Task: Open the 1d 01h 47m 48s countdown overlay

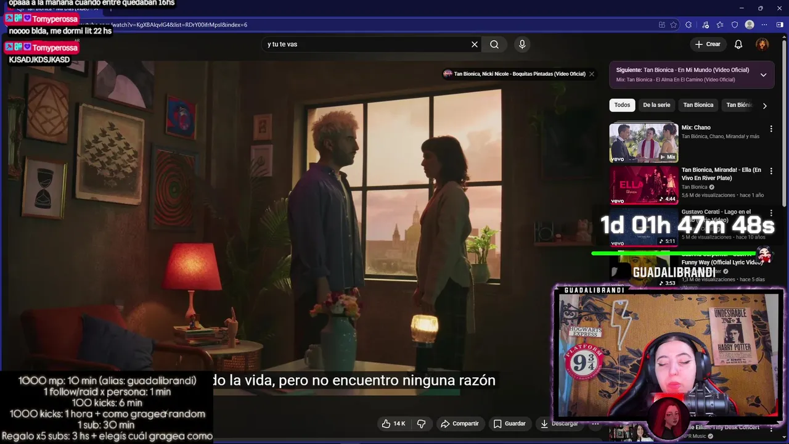Action: tap(687, 225)
